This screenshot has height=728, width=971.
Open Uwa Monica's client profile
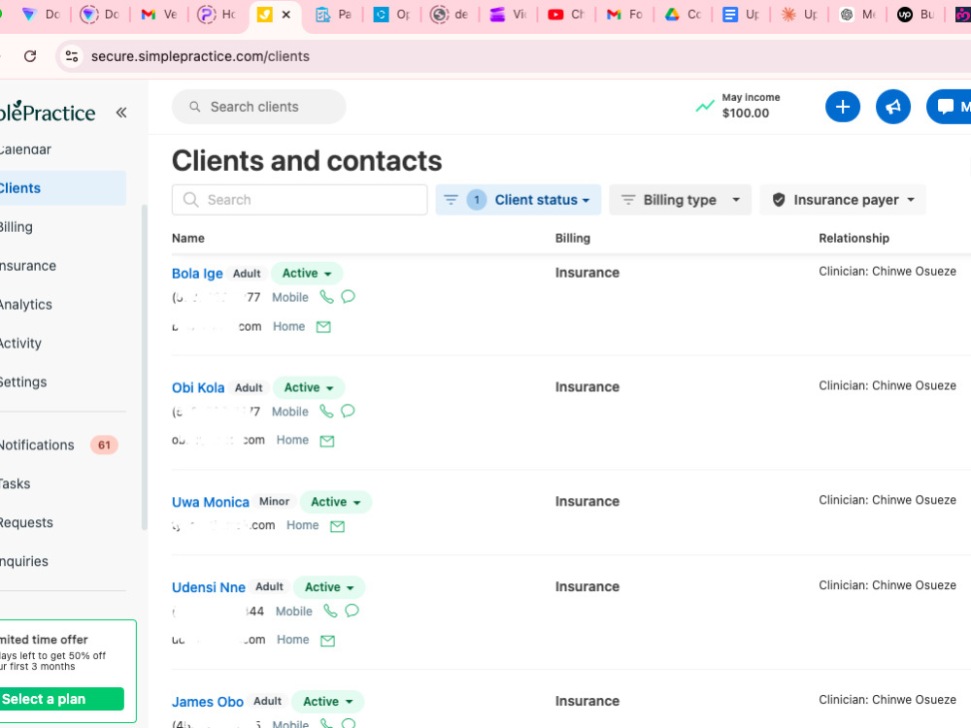[211, 502]
